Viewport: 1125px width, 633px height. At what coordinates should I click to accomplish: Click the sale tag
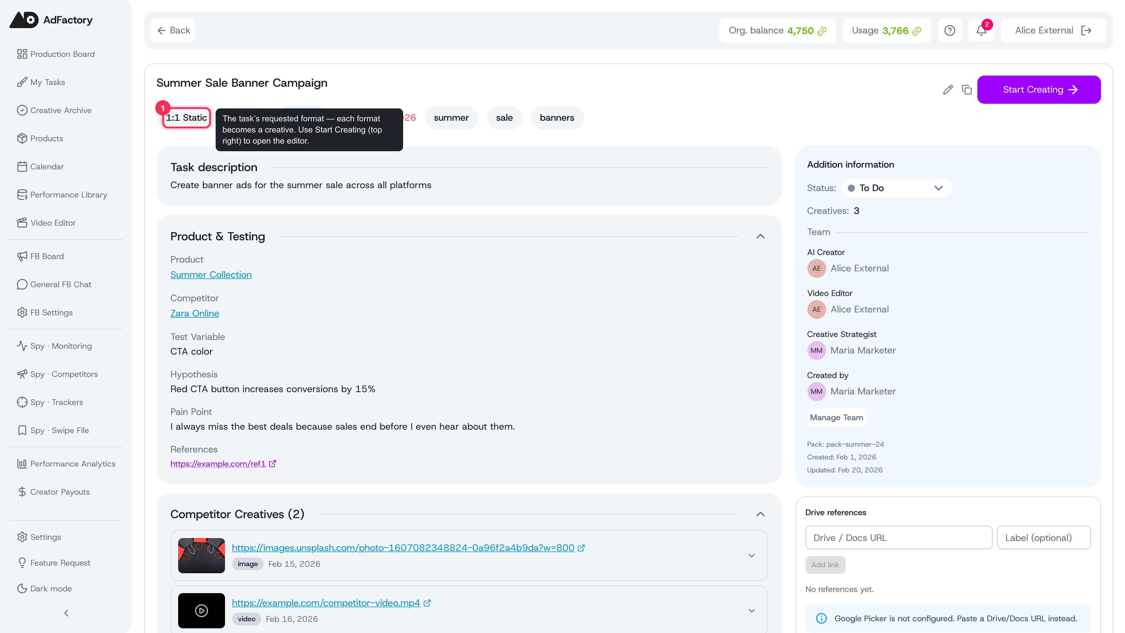tap(504, 118)
